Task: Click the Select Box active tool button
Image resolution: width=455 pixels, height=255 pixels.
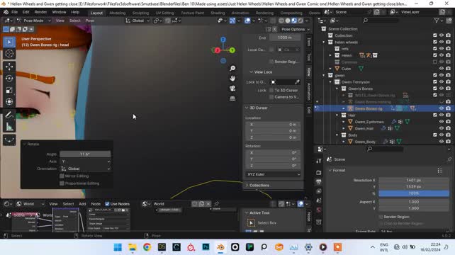Action: [x=251, y=223]
